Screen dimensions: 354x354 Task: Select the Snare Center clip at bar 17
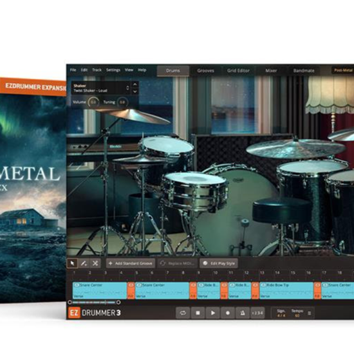pyautogui.click(x=338, y=290)
